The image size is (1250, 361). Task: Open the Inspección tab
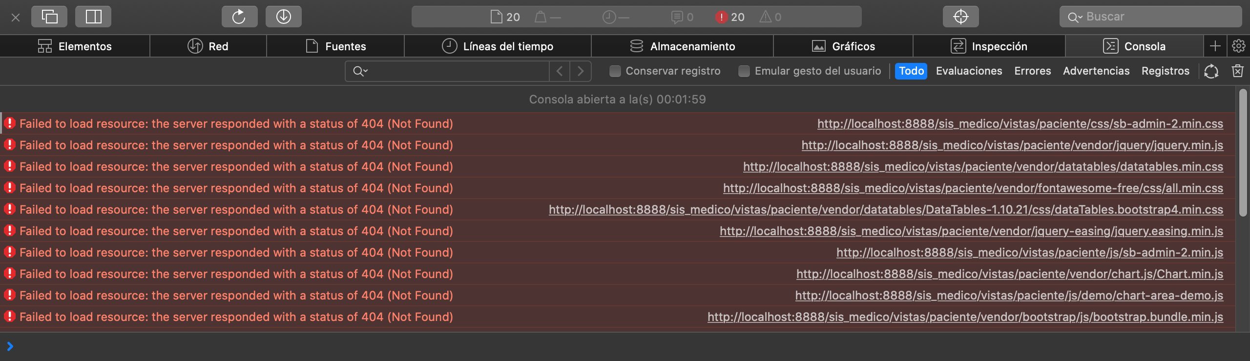(x=989, y=46)
